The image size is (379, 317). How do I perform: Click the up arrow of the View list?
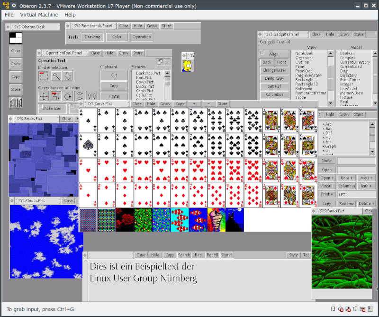tap(331, 54)
